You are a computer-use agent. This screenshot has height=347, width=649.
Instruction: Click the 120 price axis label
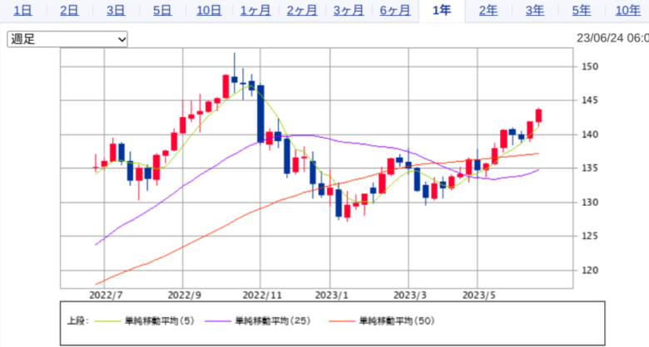(x=589, y=270)
